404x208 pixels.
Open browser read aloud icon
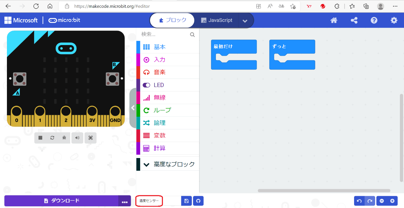(270, 6)
